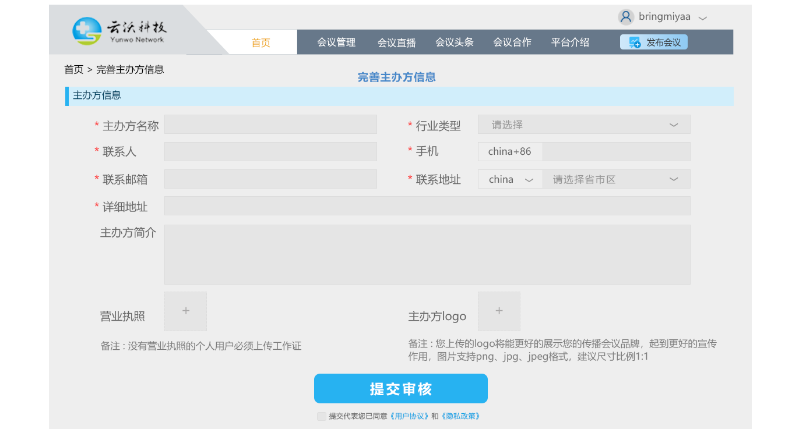Tick the agreement checkbox below submit
The height and width of the screenshot is (440, 792).
(x=322, y=416)
